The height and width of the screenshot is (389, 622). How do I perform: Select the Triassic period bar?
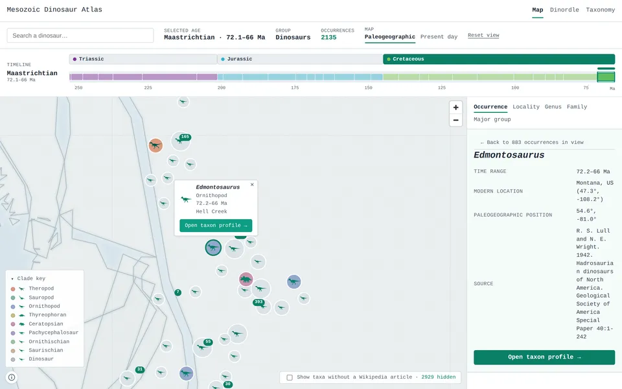tap(143, 59)
